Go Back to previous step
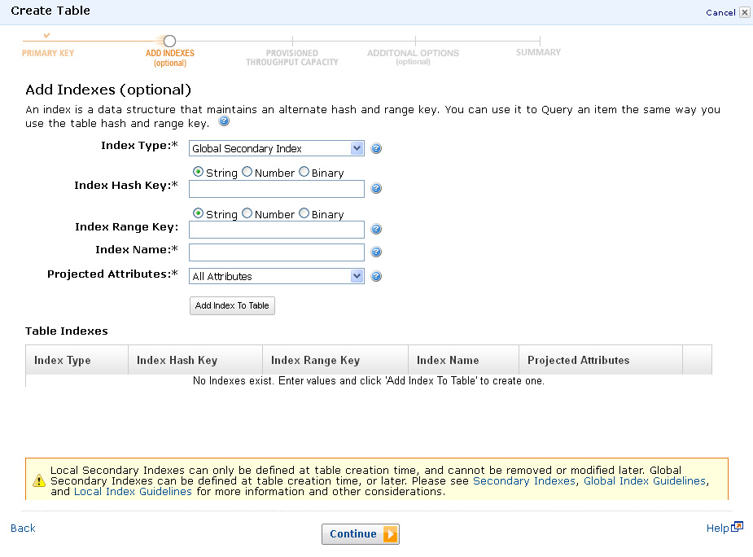This screenshot has width=753, height=557. pyautogui.click(x=23, y=528)
